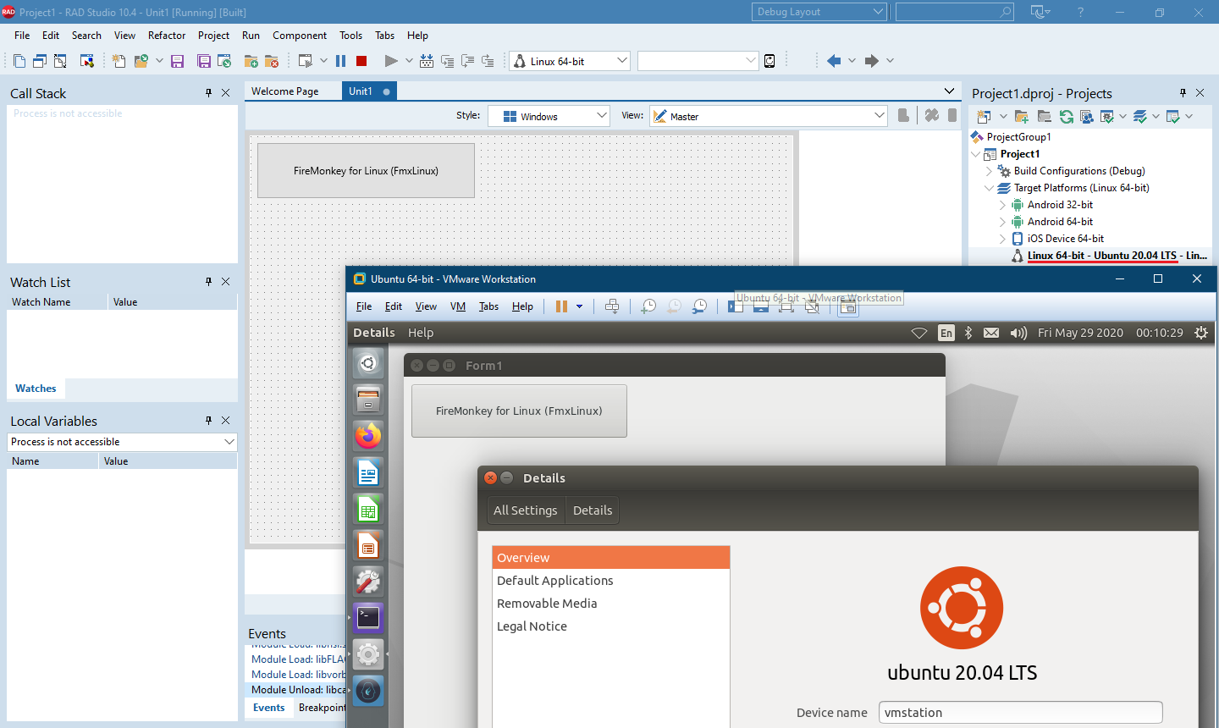This screenshot has height=728, width=1219.
Task: Take a snapshot using VMware clock-plus icon
Action: 648,306
